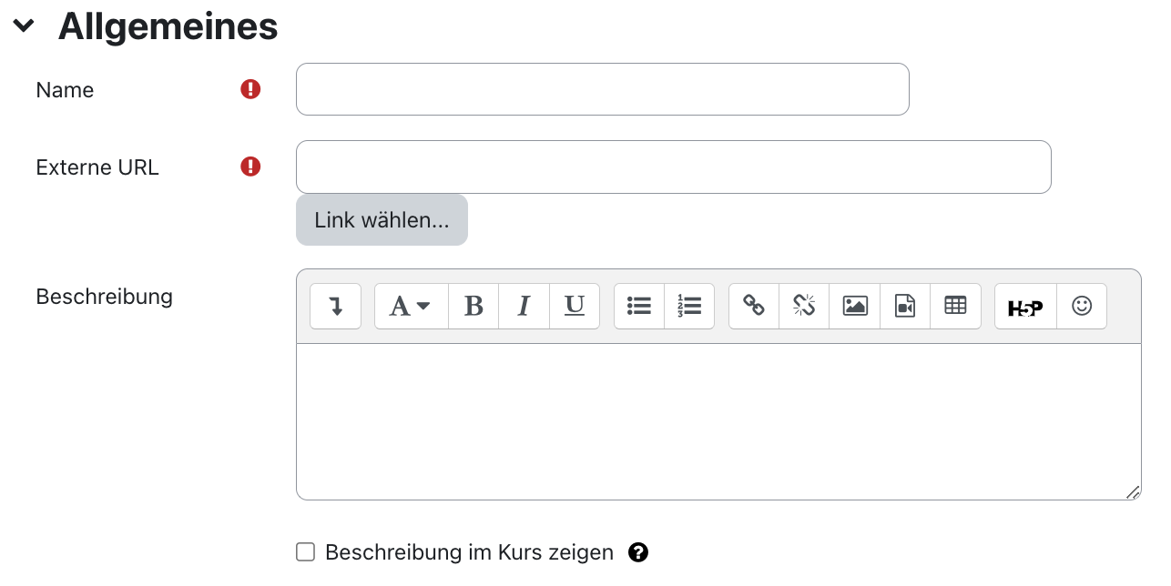
Task: Collapse the Allgemeines section
Action: click(x=23, y=26)
